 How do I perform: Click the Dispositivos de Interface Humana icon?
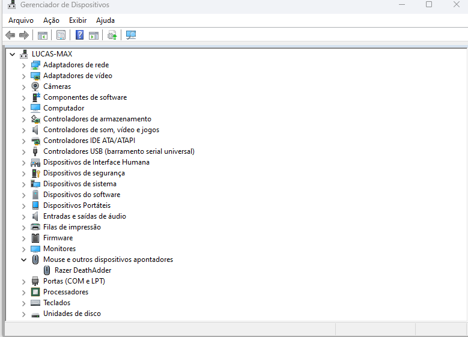coord(35,162)
